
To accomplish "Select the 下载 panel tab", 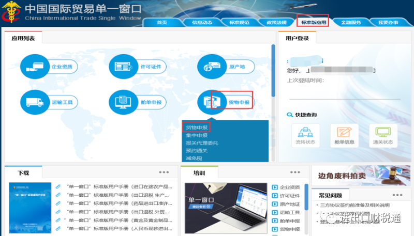I will pos(23,173).
